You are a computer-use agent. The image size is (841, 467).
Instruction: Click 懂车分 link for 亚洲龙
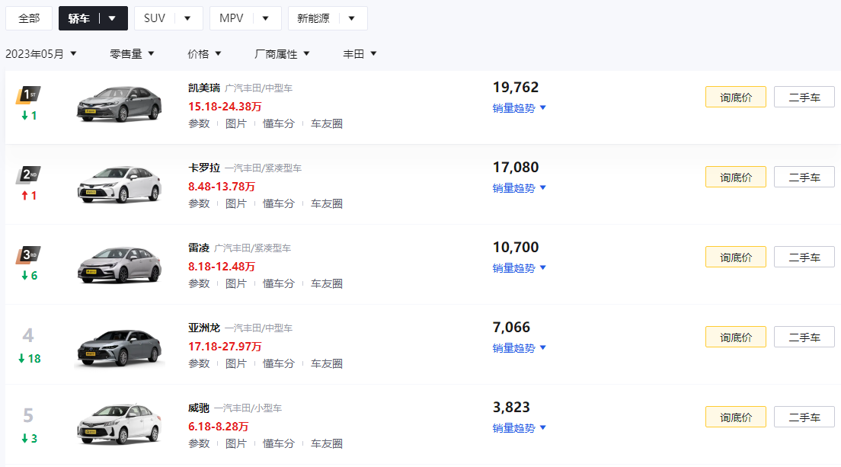[279, 363]
